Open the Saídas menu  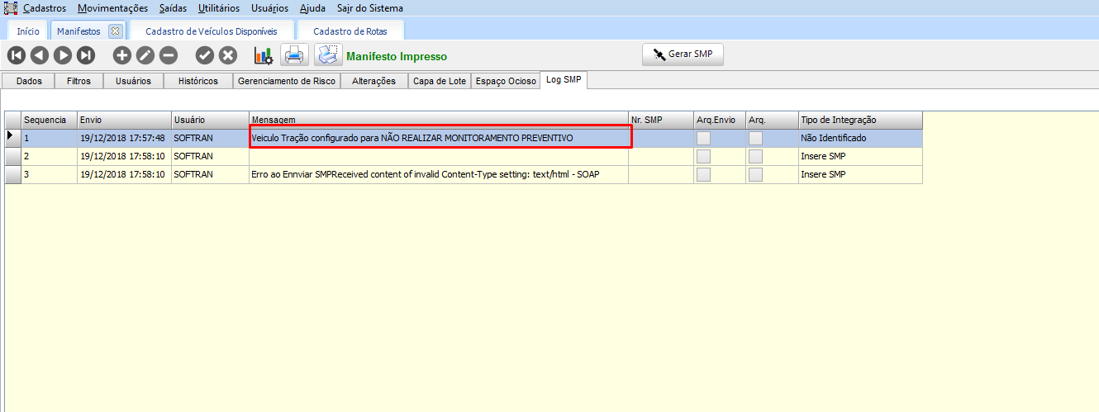tap(174, 7)
